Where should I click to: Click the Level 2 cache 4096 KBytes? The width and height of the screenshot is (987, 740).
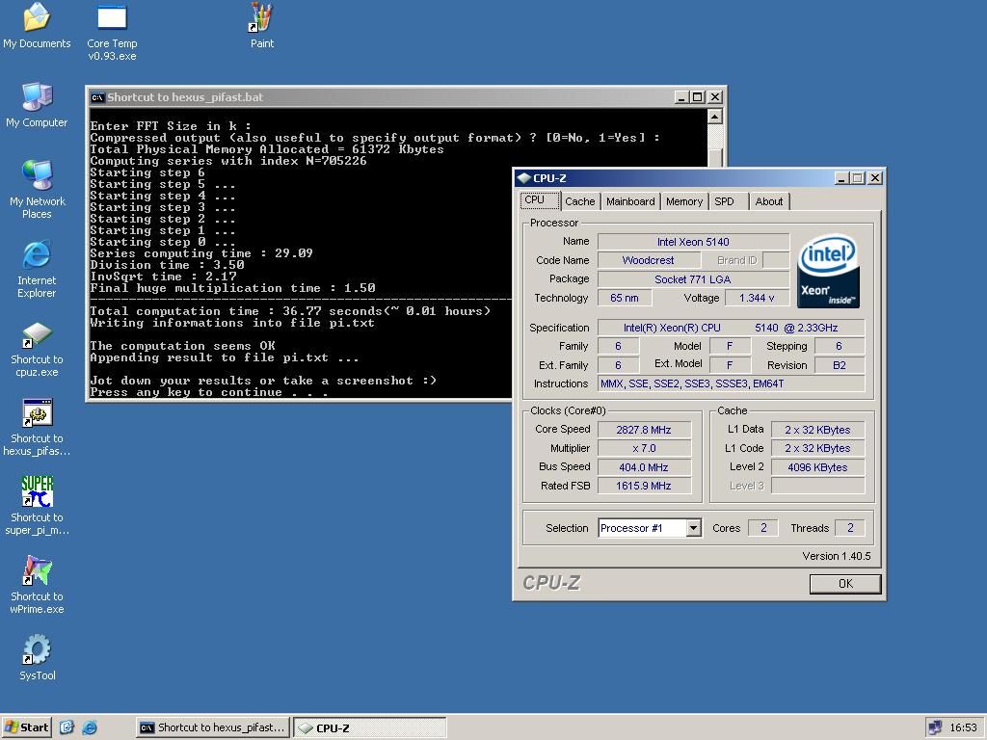(x=817, y=467)
